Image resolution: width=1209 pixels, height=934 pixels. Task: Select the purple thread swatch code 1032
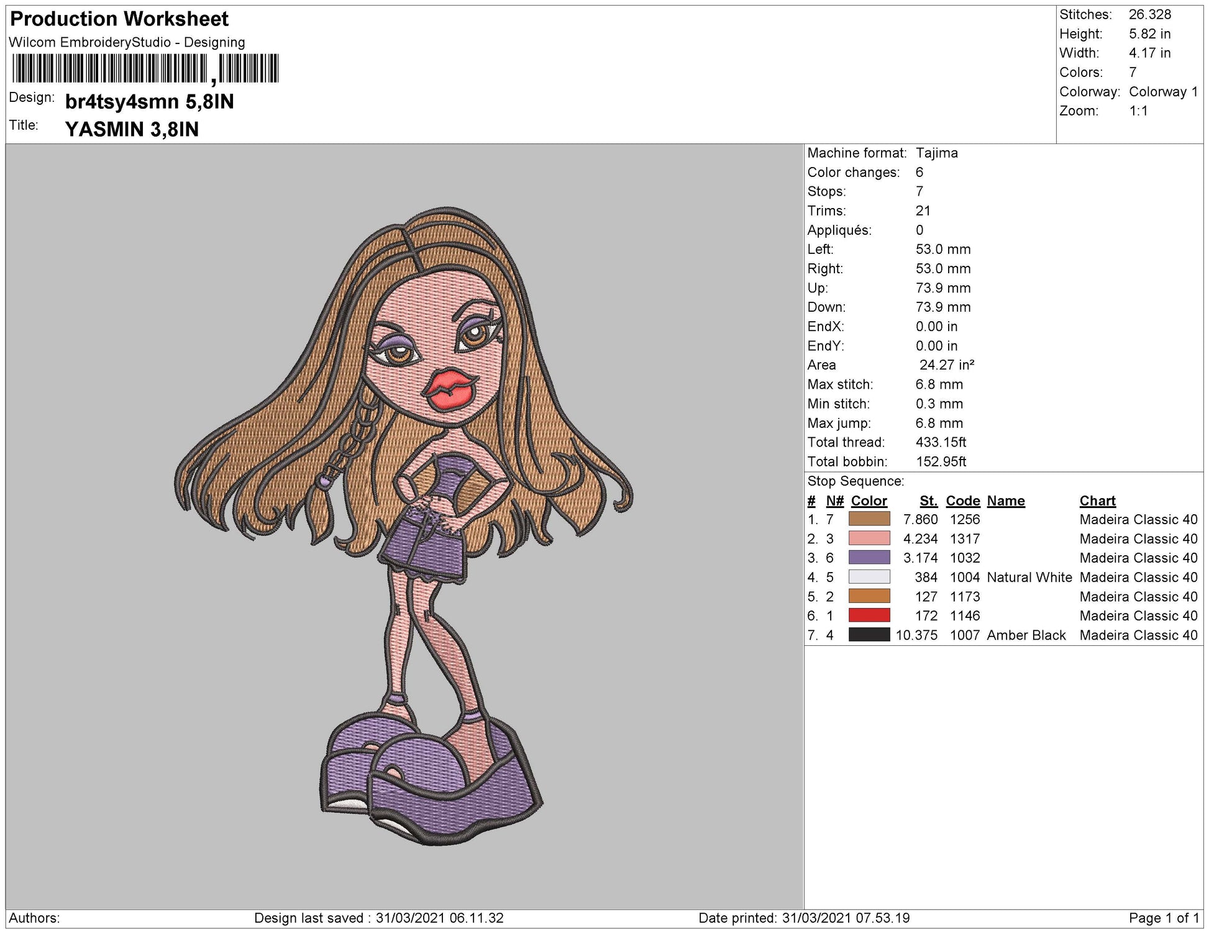coord(869,558)
